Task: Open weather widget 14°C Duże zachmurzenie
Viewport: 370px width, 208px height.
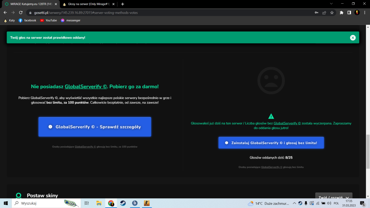Action: (x=268, y=203)
